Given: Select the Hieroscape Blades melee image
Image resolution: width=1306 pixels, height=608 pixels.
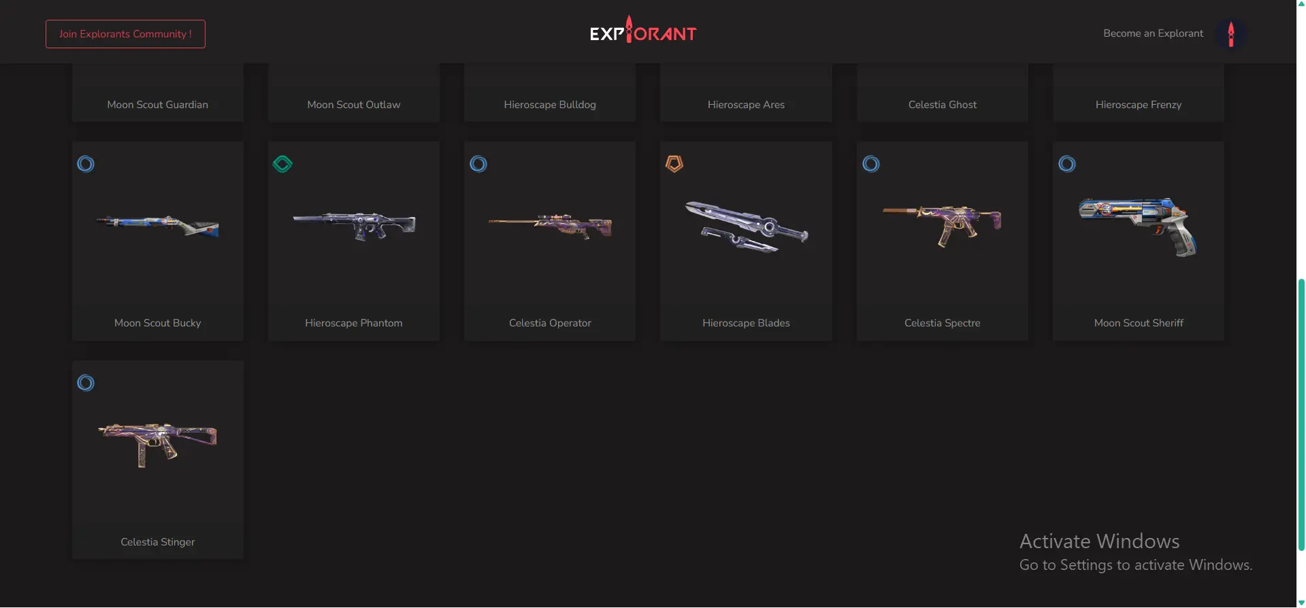Looking at the screenshot, I should (747, 226).
